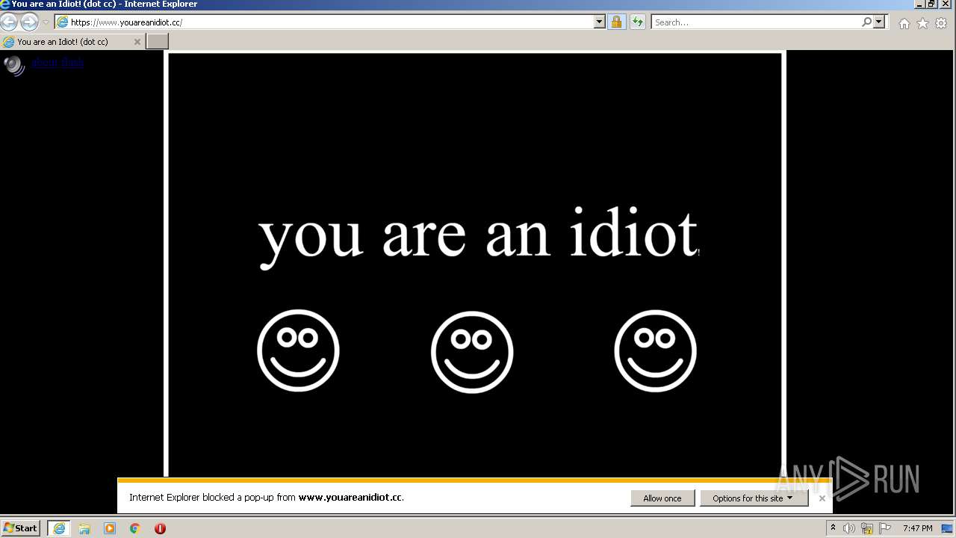Click the Allow once button

pos(662,498)
